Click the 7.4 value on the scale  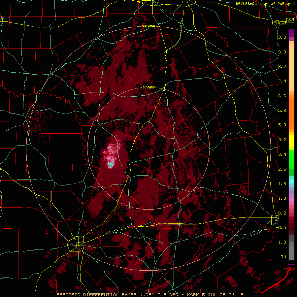pos(282,81)
